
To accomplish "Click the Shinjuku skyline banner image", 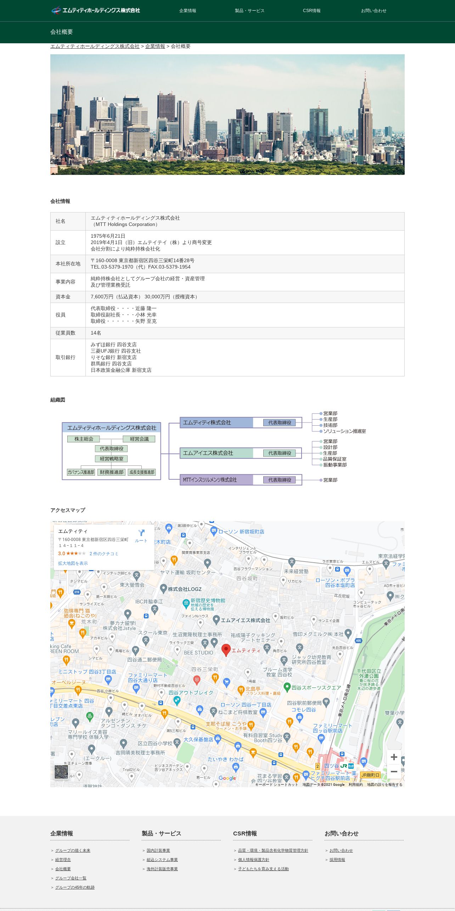I will (x=227, y=114).
